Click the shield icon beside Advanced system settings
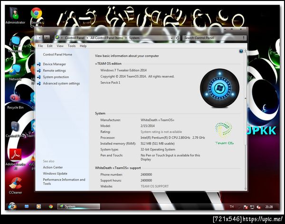 pyautogui.click(x=39, y=83)
